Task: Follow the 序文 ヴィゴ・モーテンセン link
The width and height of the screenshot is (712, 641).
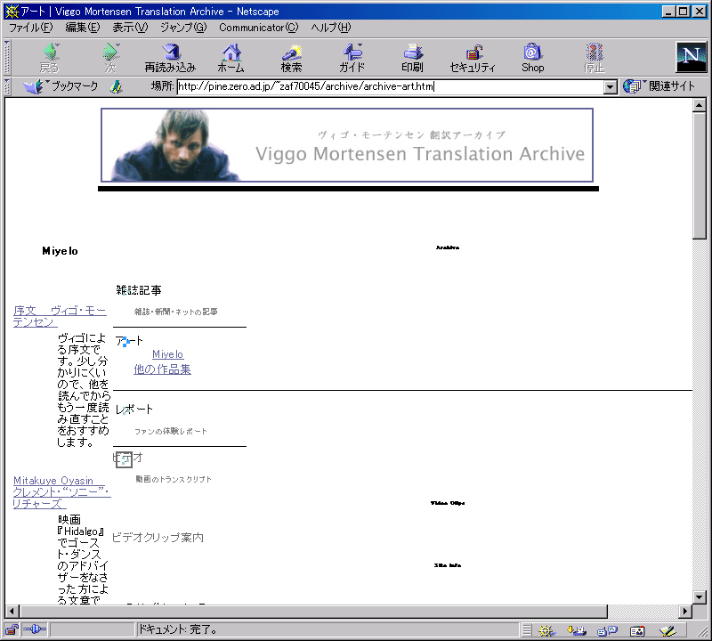Action: pyautogui.click(x=60, y=316)
